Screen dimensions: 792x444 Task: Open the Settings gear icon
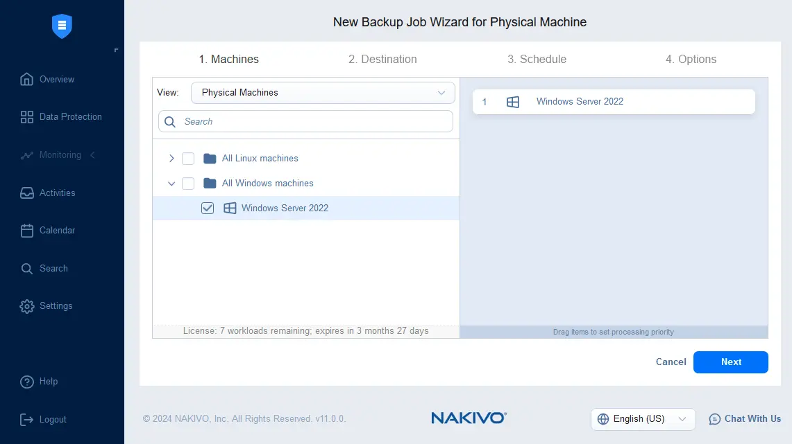(27, 306)
